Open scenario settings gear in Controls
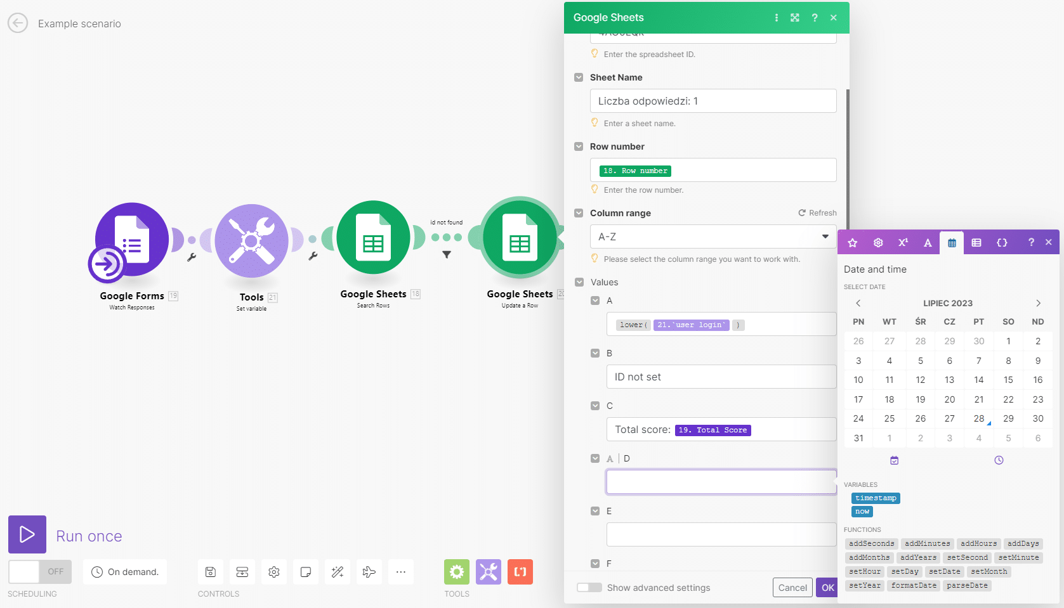The image size is (1064, 608). coord(274,572)
